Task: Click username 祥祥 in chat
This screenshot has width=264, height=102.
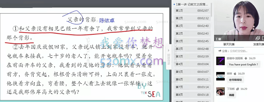Action: click(x=230, y=74)
